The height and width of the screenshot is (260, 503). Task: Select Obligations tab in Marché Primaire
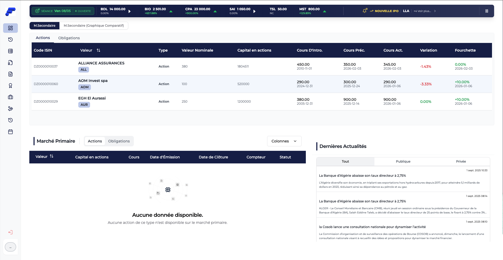pos(119,141)
